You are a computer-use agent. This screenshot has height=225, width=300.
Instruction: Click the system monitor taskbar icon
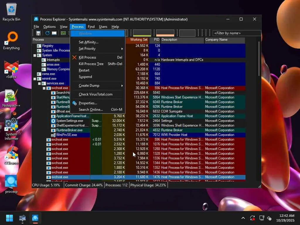22,218
